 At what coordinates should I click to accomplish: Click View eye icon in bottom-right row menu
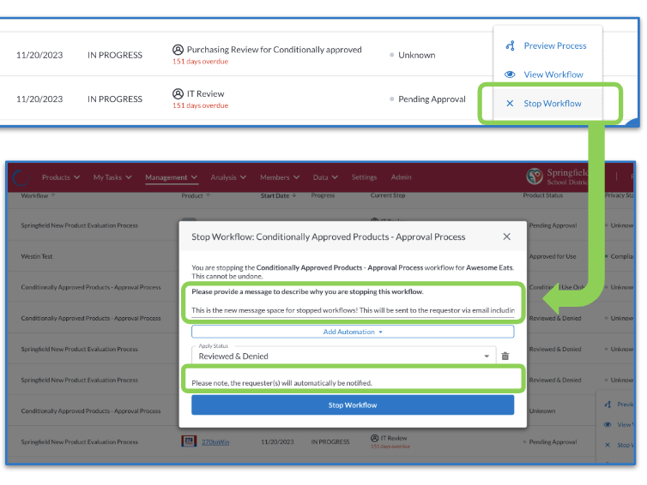tap(608, 424)
